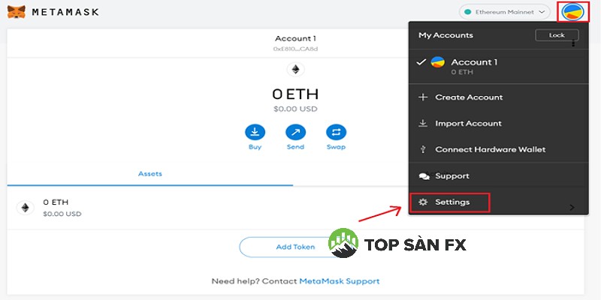Image resolution: width=601 pixels, height=300 pixels.
Task: Click the USB icon beside Connect Hardware Wallet
Action: (x=423, y=149)
